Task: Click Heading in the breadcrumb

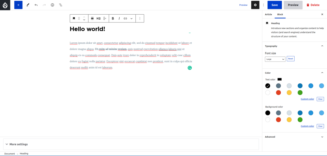Action: 24,154
